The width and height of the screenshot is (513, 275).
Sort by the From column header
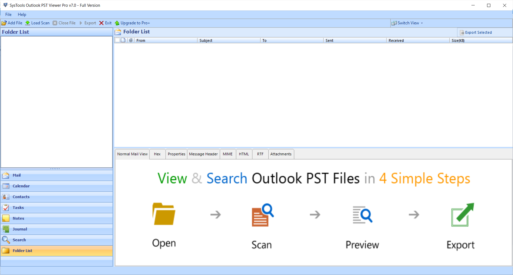coord(165,40)
